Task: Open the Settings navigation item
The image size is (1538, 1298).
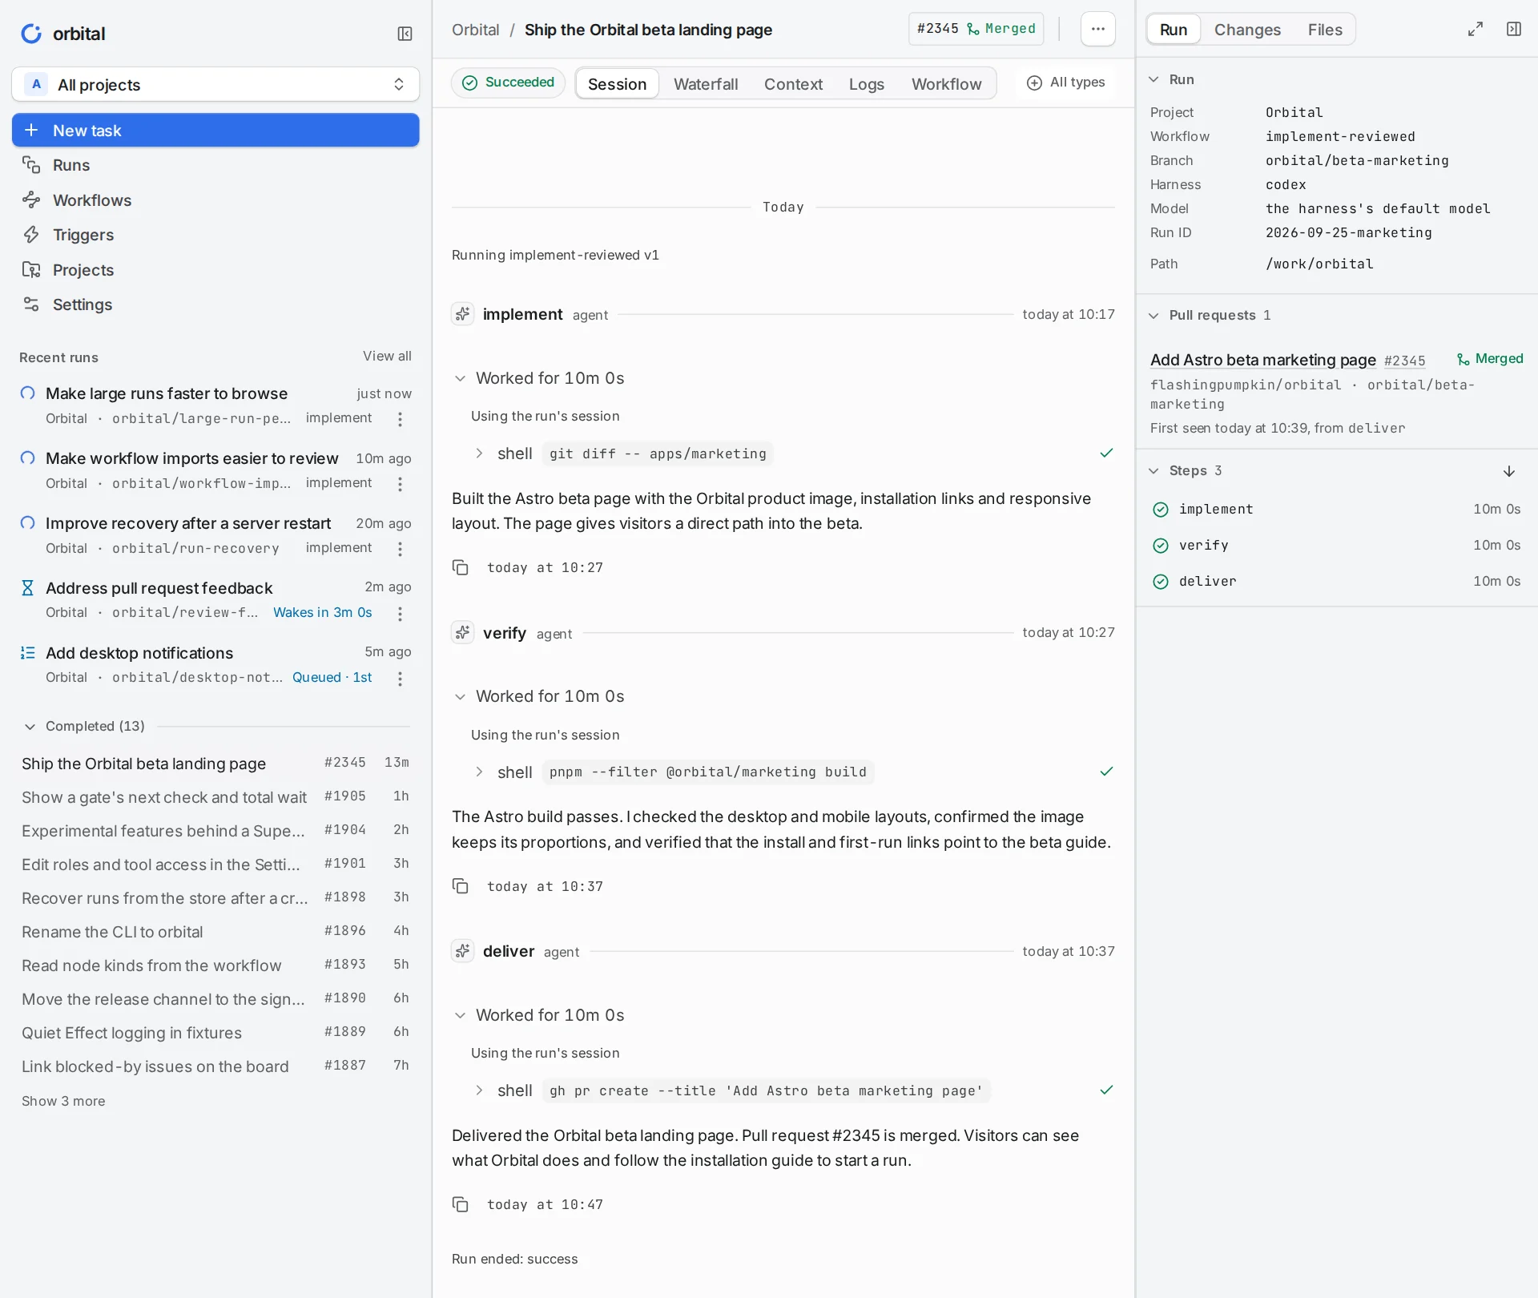Action: point(215,304)
